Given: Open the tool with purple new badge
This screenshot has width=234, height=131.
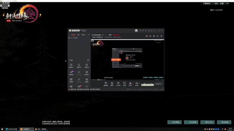Looking at the screenshot, I should pos(71,73).
